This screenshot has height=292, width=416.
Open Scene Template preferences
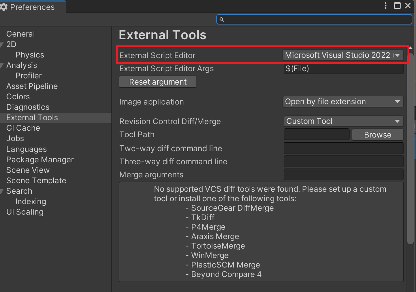point(36,181)
